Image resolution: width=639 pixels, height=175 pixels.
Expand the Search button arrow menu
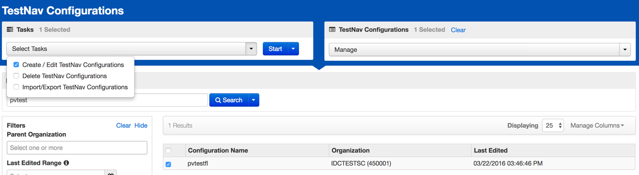point(253,100)
